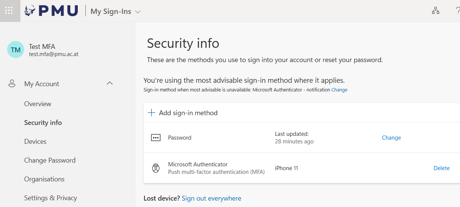
Task: Open Change Password in the sidebar
Action: click(x=50, y=160)
